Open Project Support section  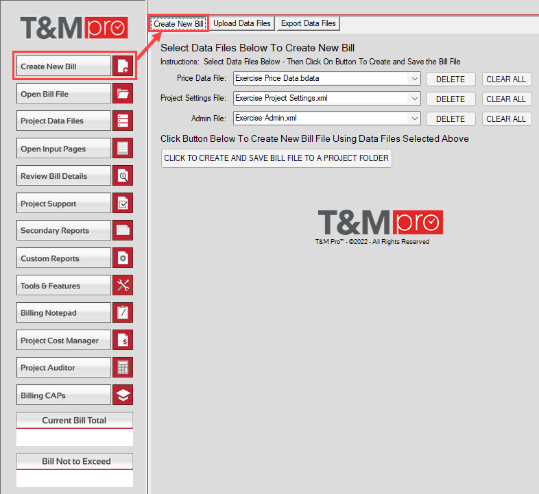coord(64,203)
